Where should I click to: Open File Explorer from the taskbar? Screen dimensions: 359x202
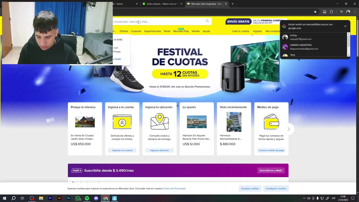tap(41, 198)
